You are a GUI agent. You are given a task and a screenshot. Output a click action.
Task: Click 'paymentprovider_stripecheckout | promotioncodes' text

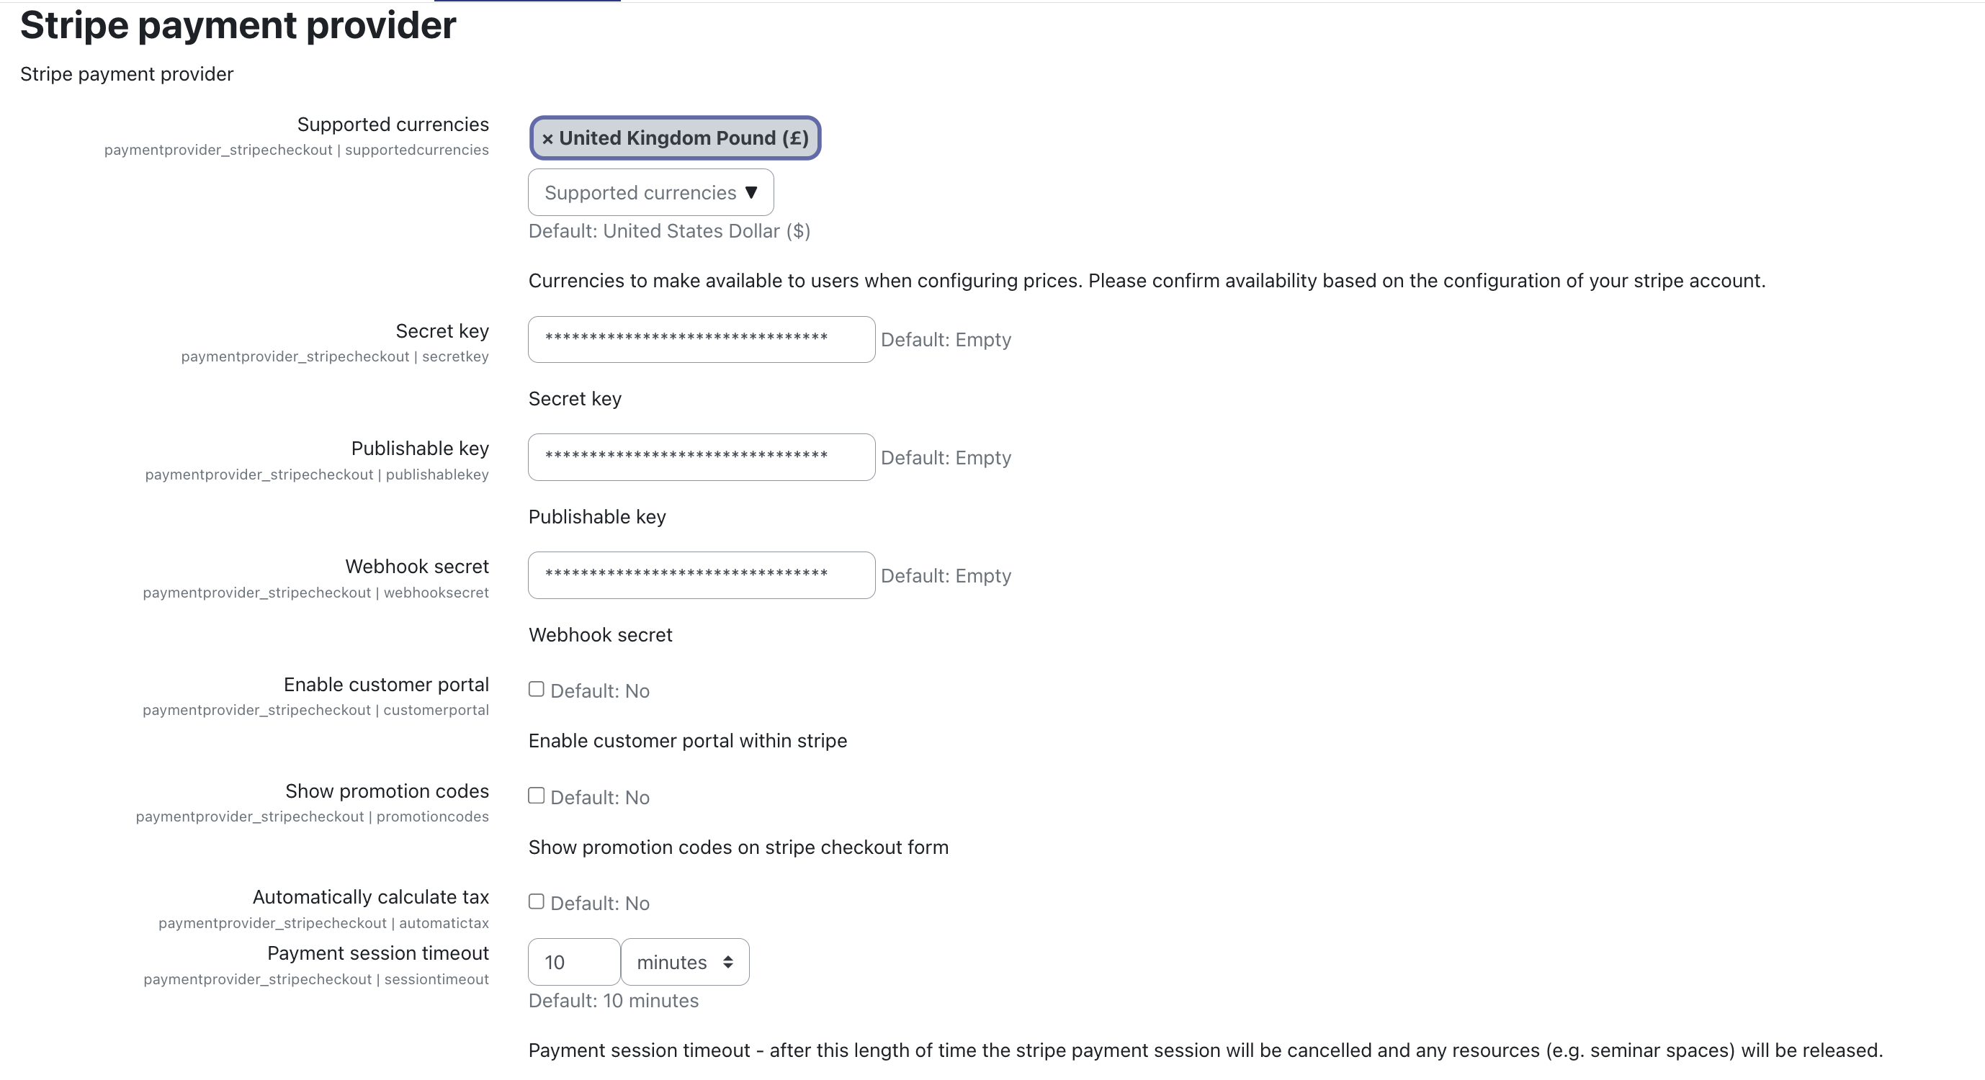(312, 816)
